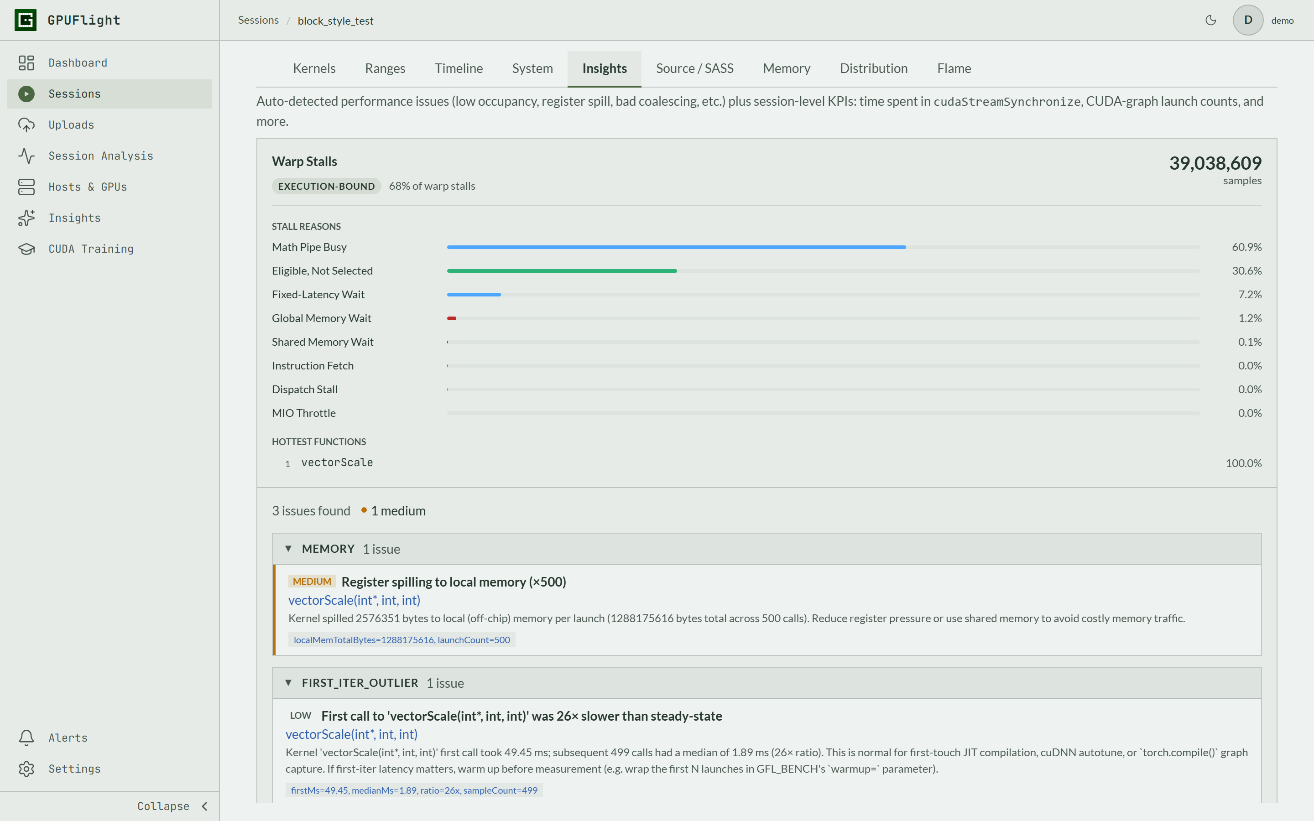
Task: Click the Math Pipe Busy stall bar
Action: 676,247
